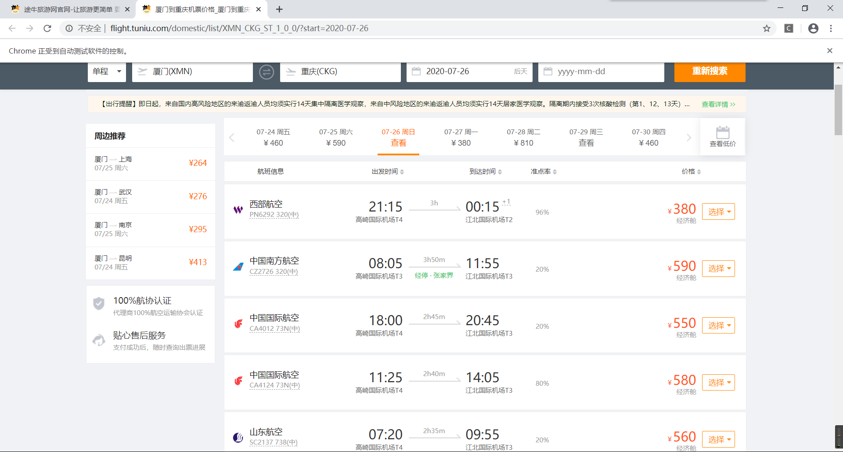Click the Chrome bookmark star icon
This screenshot has height=452, width=843.
[x=767, y=29]
